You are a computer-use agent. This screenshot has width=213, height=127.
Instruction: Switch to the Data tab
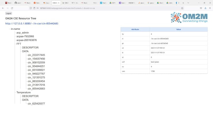[x=37, y=3]
